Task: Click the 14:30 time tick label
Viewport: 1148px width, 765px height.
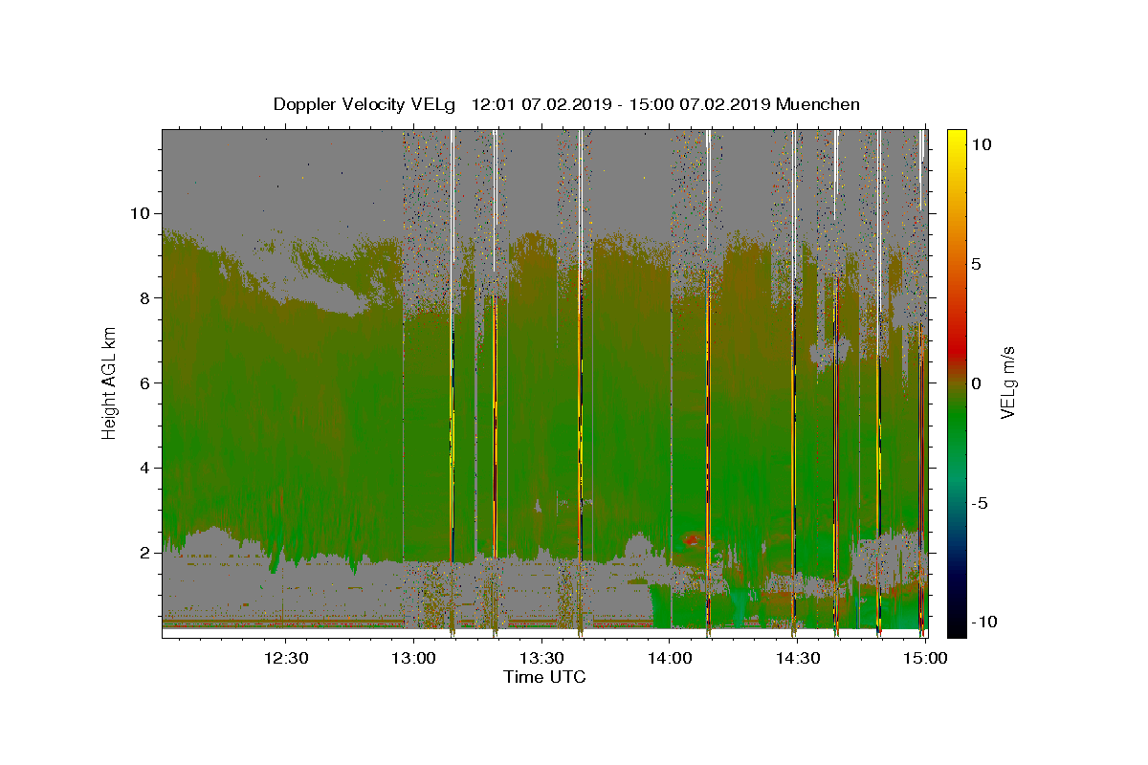Action: (798, 658)
